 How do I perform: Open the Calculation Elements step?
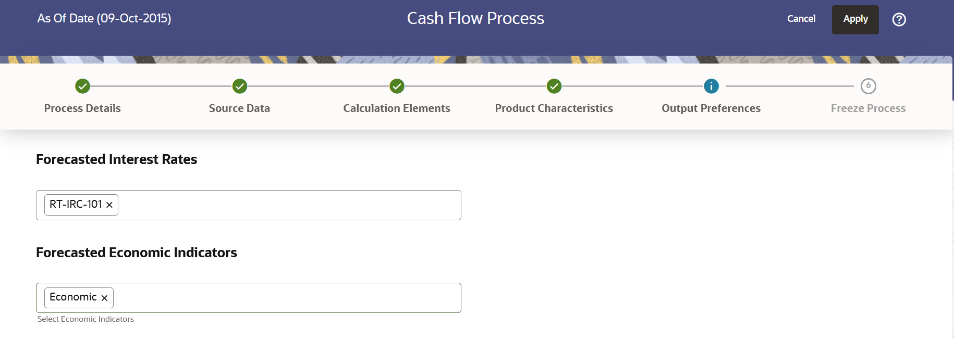(x=397, y=108)
